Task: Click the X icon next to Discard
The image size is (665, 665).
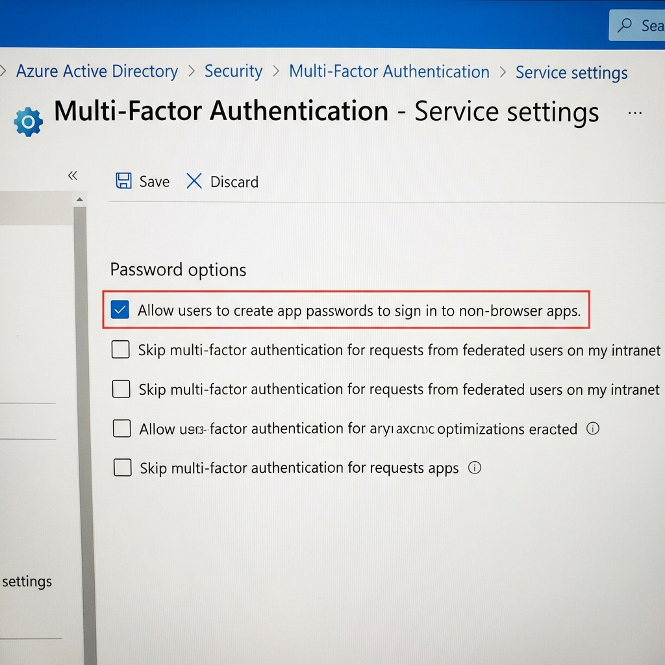Action: [x=194, y=181]
